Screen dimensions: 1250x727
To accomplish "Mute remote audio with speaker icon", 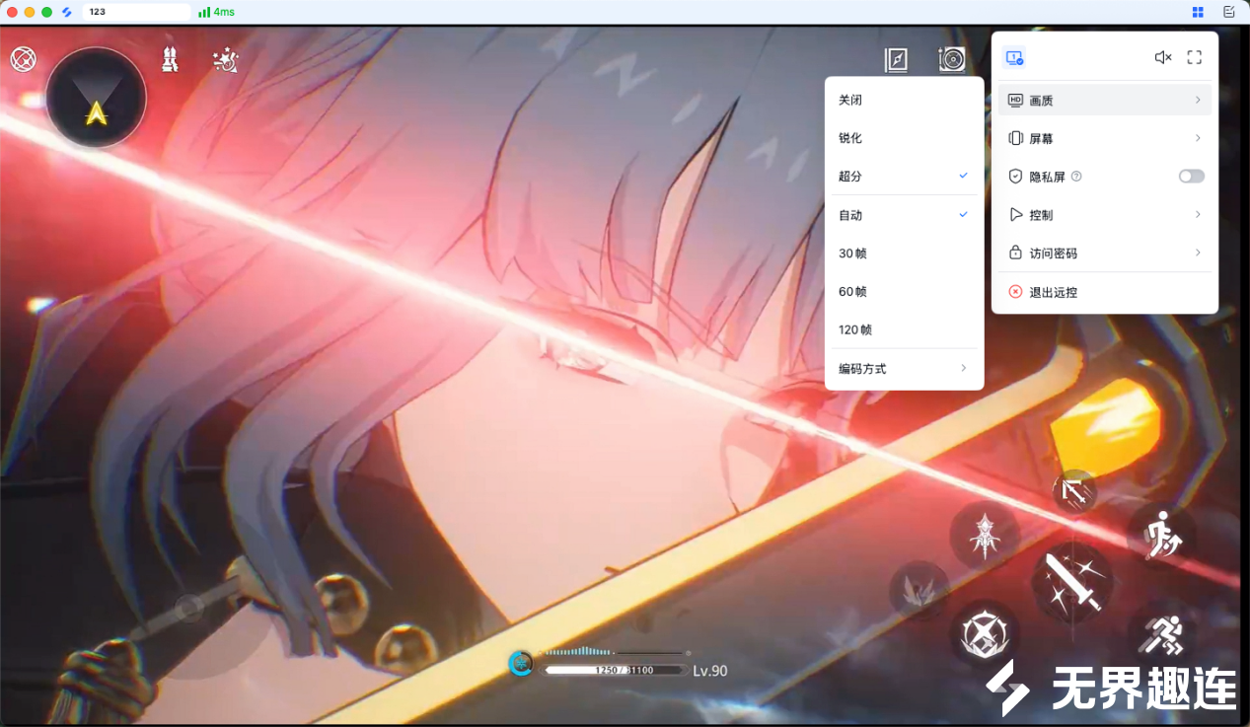I will [x=1163, y=57].
